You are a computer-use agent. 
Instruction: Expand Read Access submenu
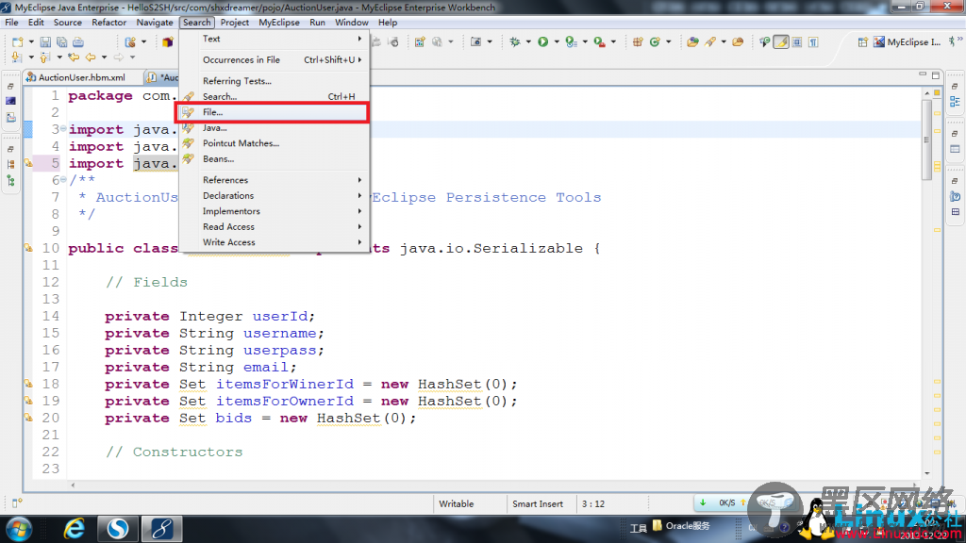[x=275, y=226]
